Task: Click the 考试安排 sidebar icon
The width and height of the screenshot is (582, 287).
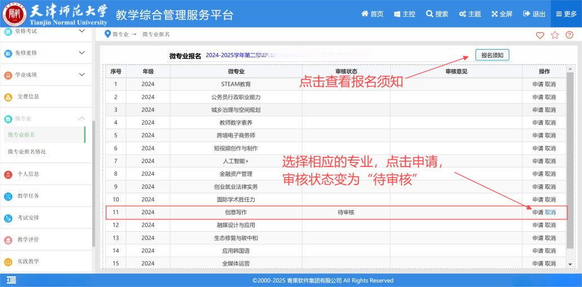Action: tap(8, 218)
